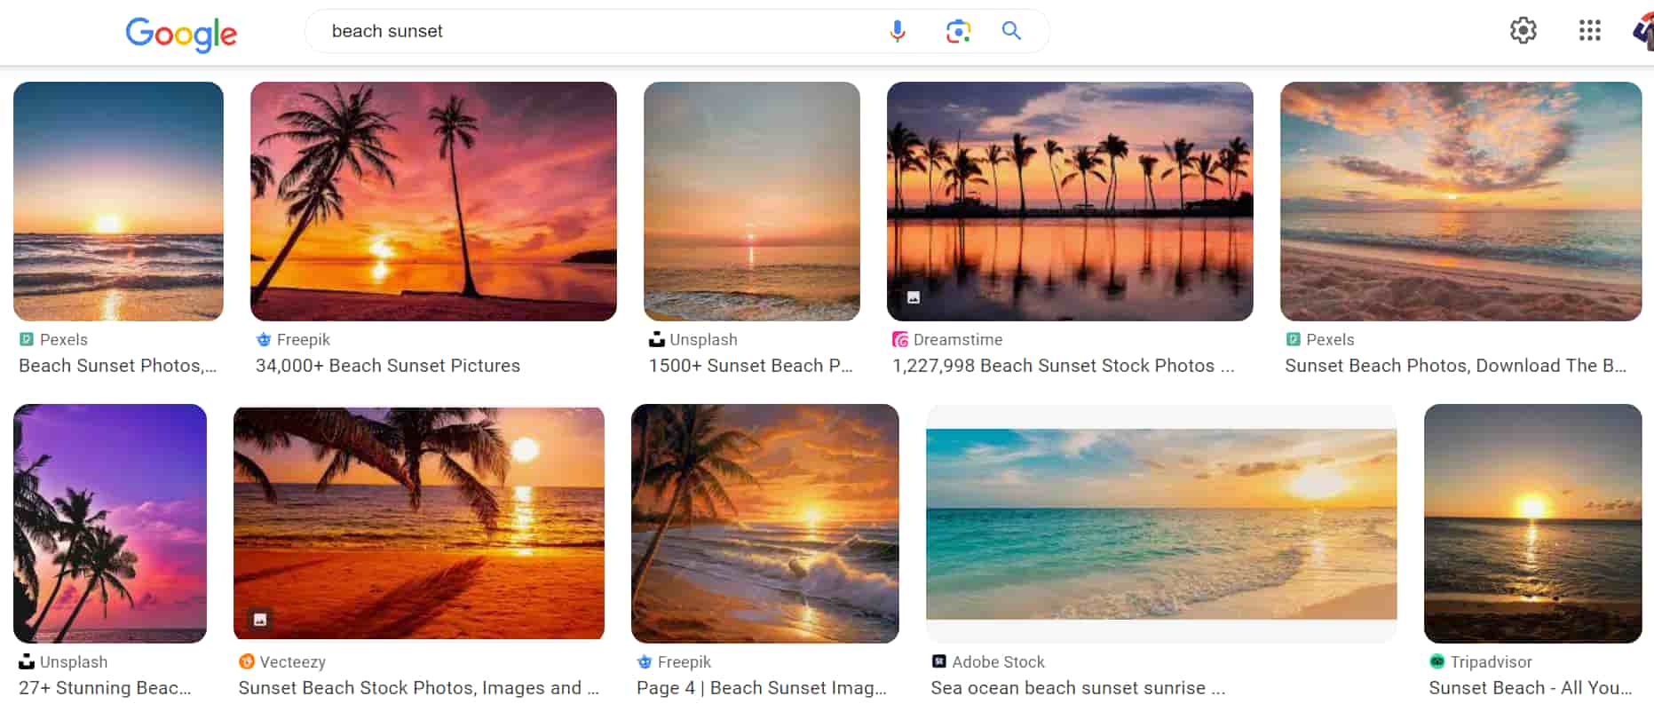Click the Vecteezy source favicon
1654x704 pixels.
point(247,662)
